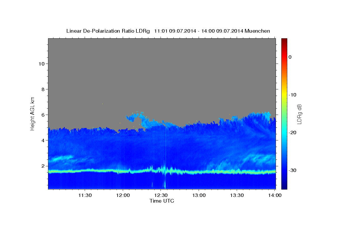This screenshot has height=227, width=341.
Task: Click the end date '14:00 09.07.2014' in title
Action: click(x=222, y=31)
